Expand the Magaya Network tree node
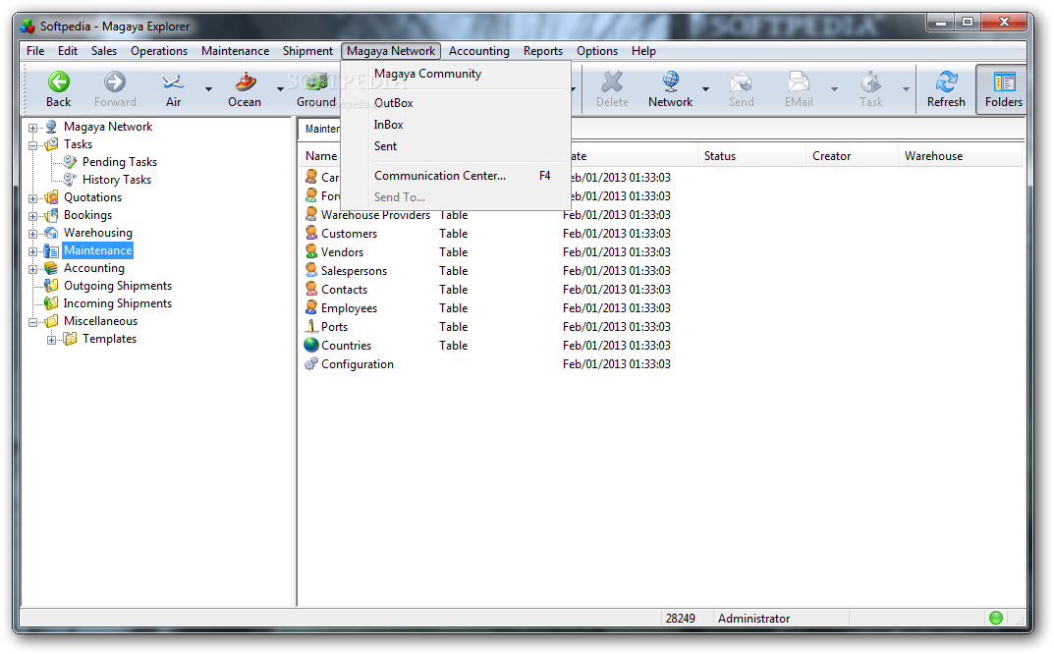The width and height of the screenshot is (1054, 654). 33,128
